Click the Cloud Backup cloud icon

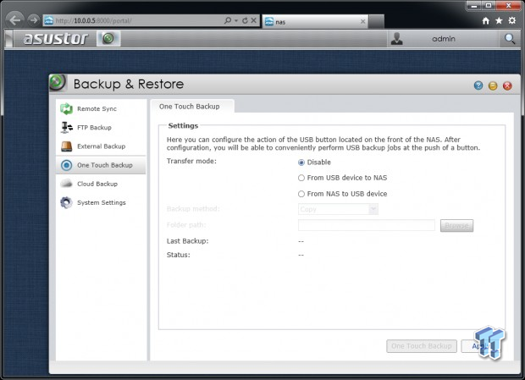[x=66, y=184]
